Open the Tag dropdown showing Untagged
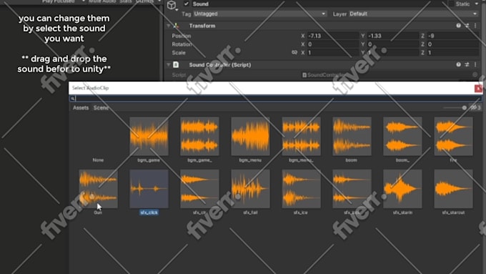 [259, 14]
